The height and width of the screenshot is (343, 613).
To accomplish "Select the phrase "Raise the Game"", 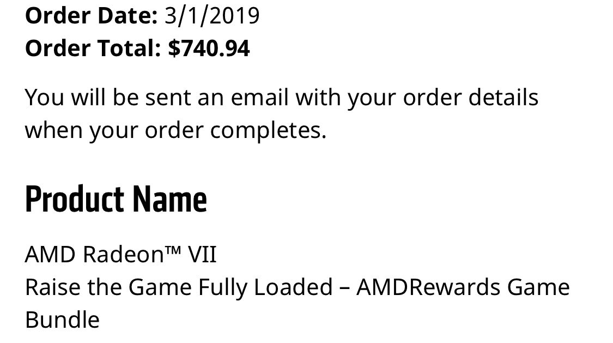I will point(108,287).
